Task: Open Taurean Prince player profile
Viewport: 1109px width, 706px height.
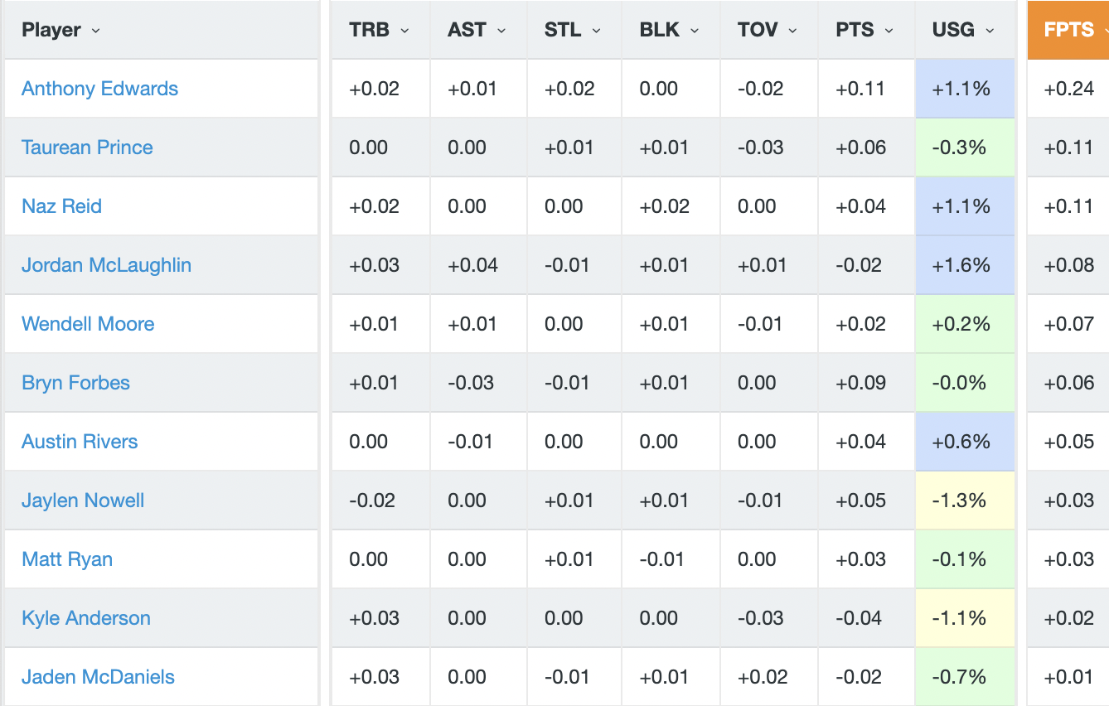Action: click(87, 147)
